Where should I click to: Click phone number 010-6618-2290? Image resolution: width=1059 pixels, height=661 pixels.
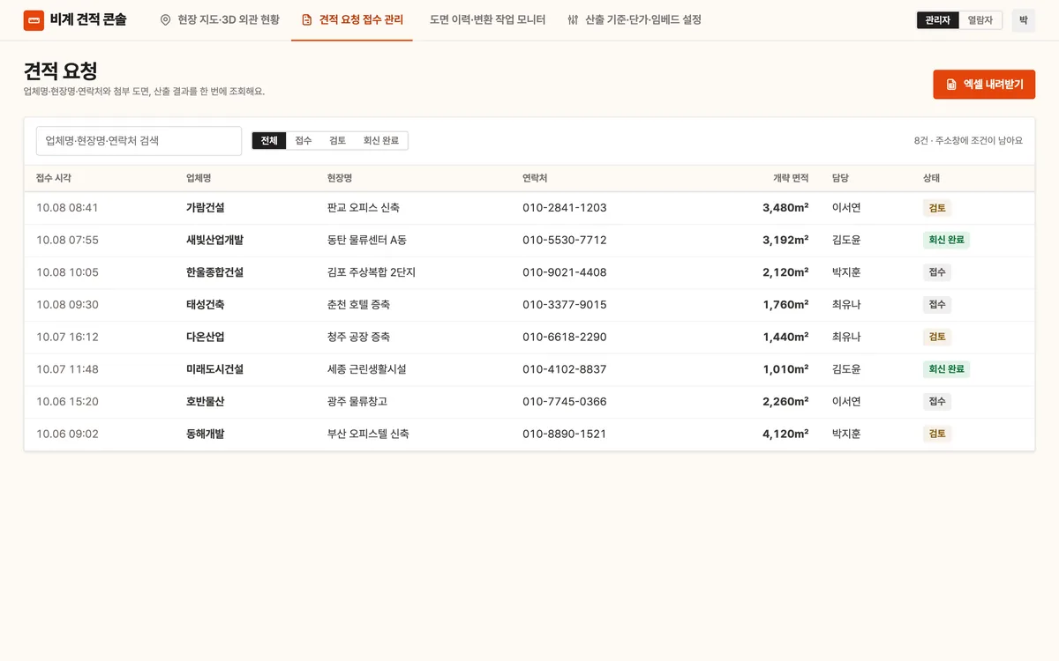565,337
